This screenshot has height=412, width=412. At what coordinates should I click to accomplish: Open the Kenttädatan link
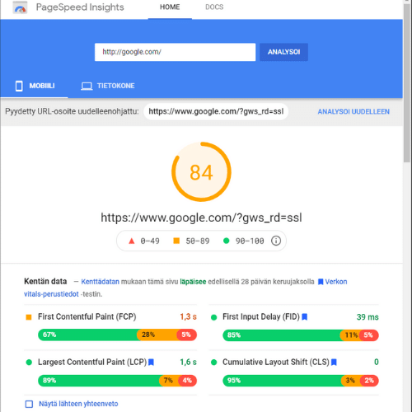click(101, 282)
